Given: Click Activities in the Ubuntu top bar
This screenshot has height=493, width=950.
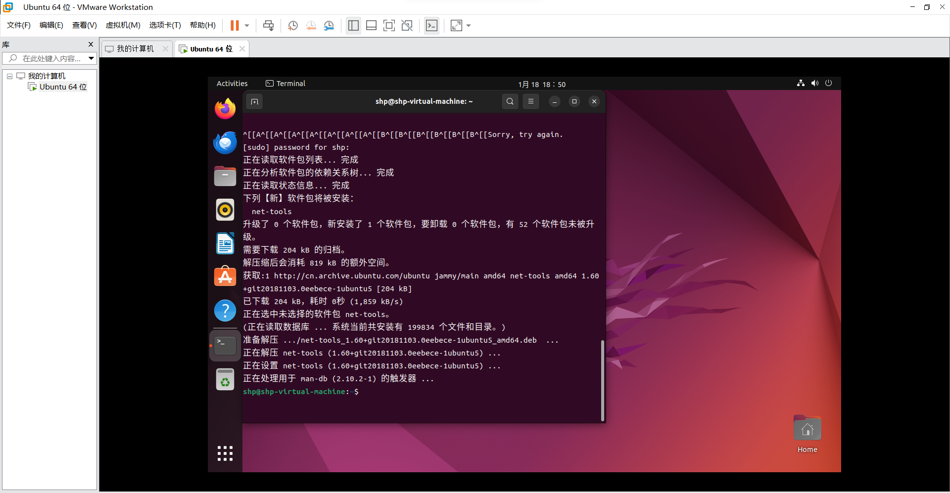Looking at the screenshot, I should click(232, 83).
